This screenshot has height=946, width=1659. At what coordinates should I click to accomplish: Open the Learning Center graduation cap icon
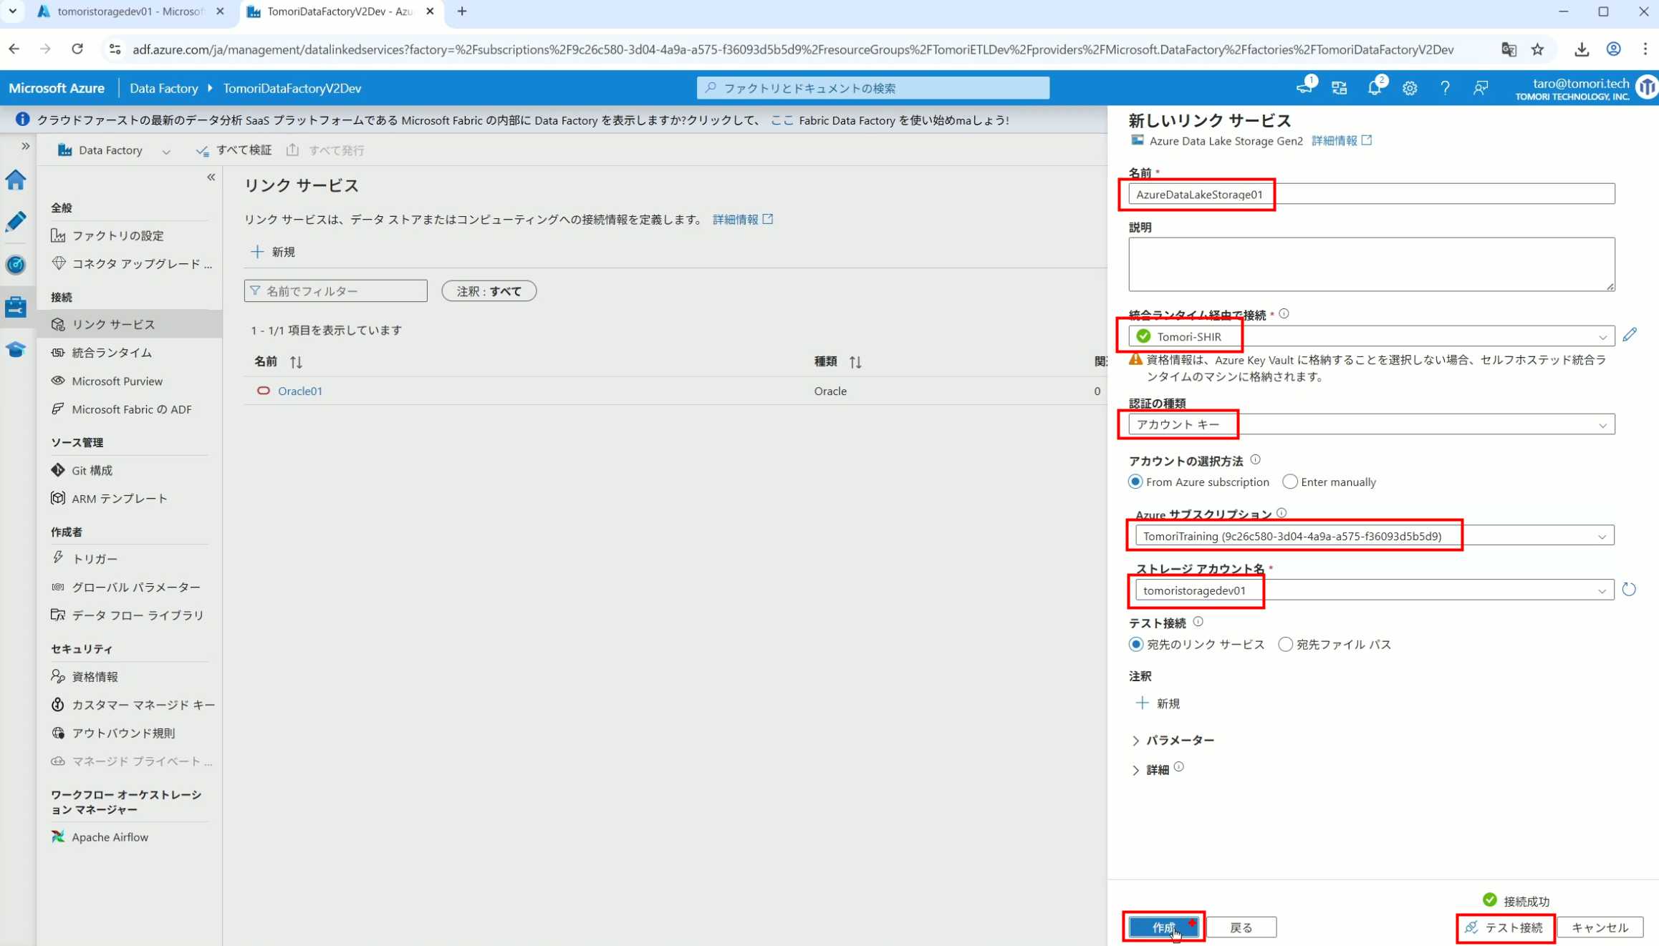16,350
